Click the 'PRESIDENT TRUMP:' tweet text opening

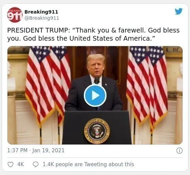39,30
